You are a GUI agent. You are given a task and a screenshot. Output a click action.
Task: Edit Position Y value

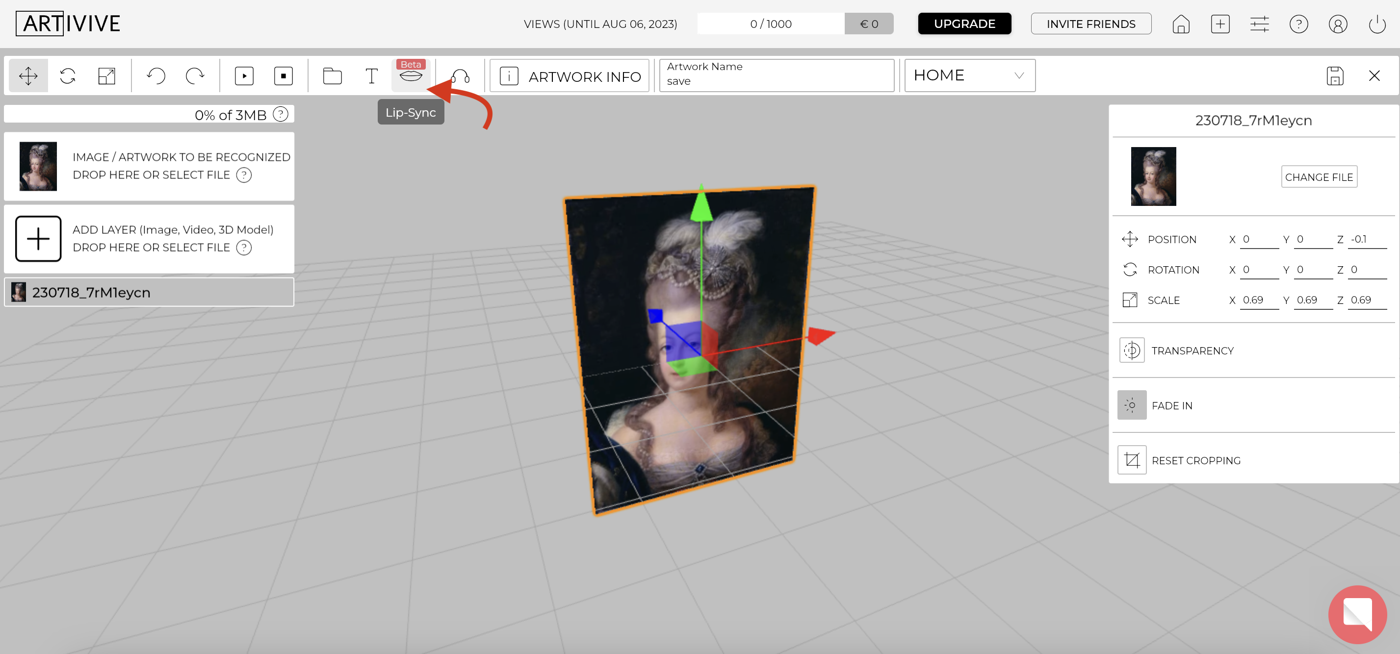point(1313,240)
